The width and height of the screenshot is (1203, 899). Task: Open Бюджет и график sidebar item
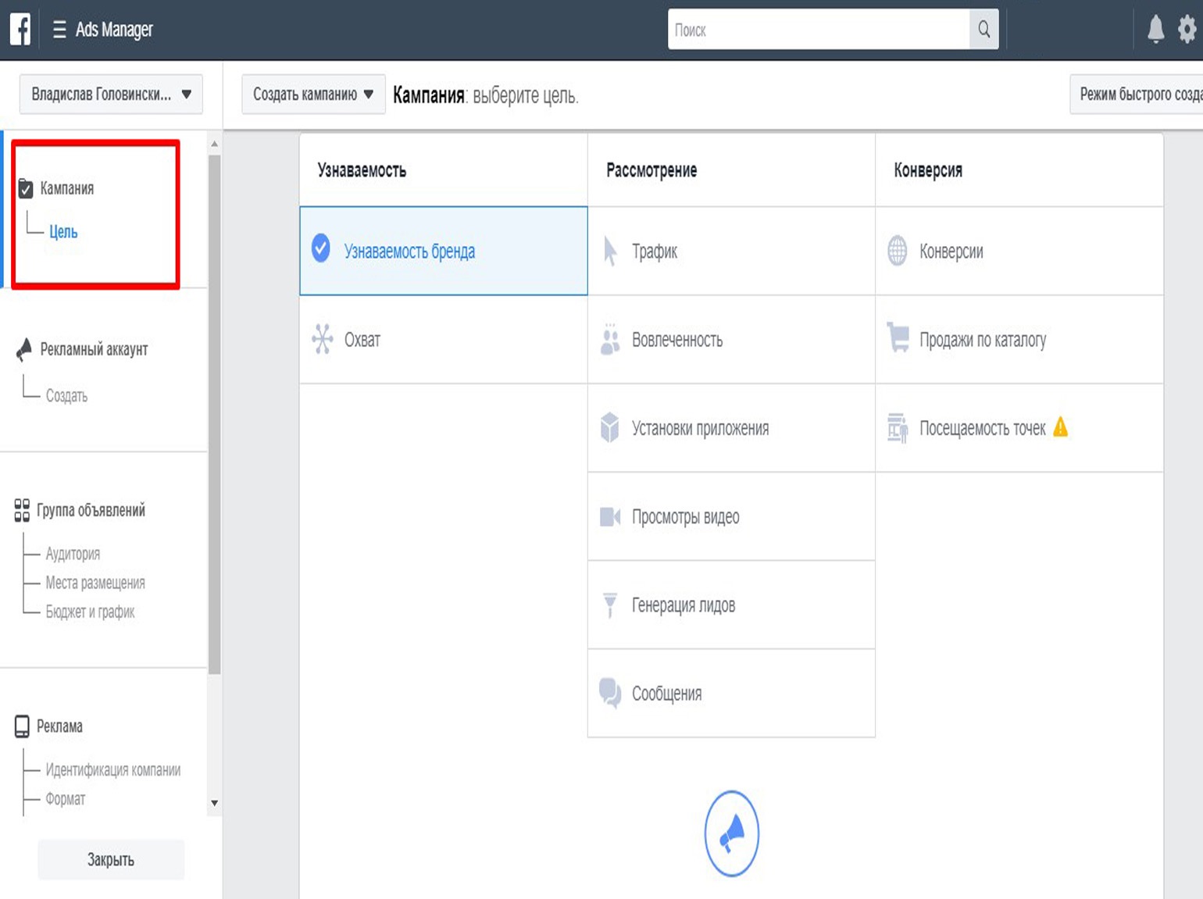(x=90, y=612)
